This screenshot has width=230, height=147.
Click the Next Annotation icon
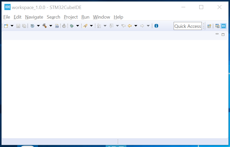(x=99, y=26)
